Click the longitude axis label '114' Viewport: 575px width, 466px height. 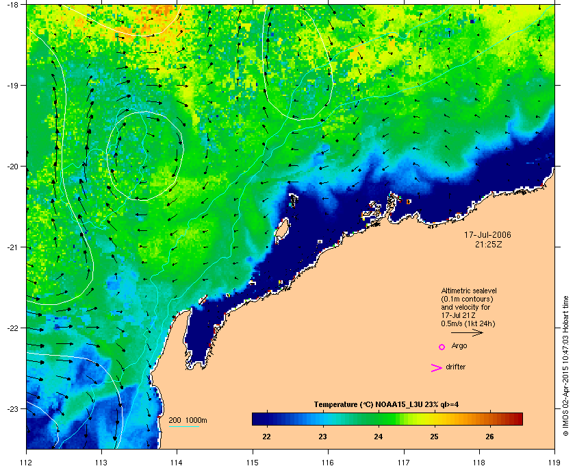177,462
